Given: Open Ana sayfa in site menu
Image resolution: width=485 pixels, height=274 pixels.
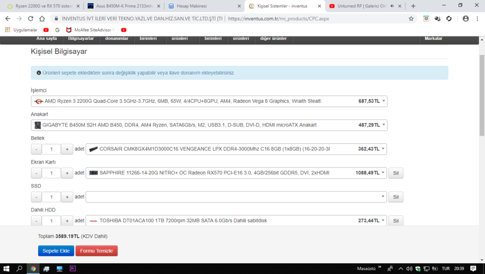Looking at the screenshot, I should (47, 39).
